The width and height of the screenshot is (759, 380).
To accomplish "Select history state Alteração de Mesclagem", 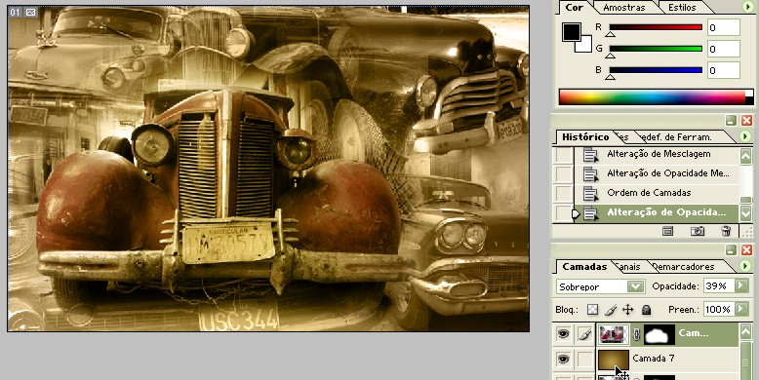I will pyautogui.click(x=659, y=154).
